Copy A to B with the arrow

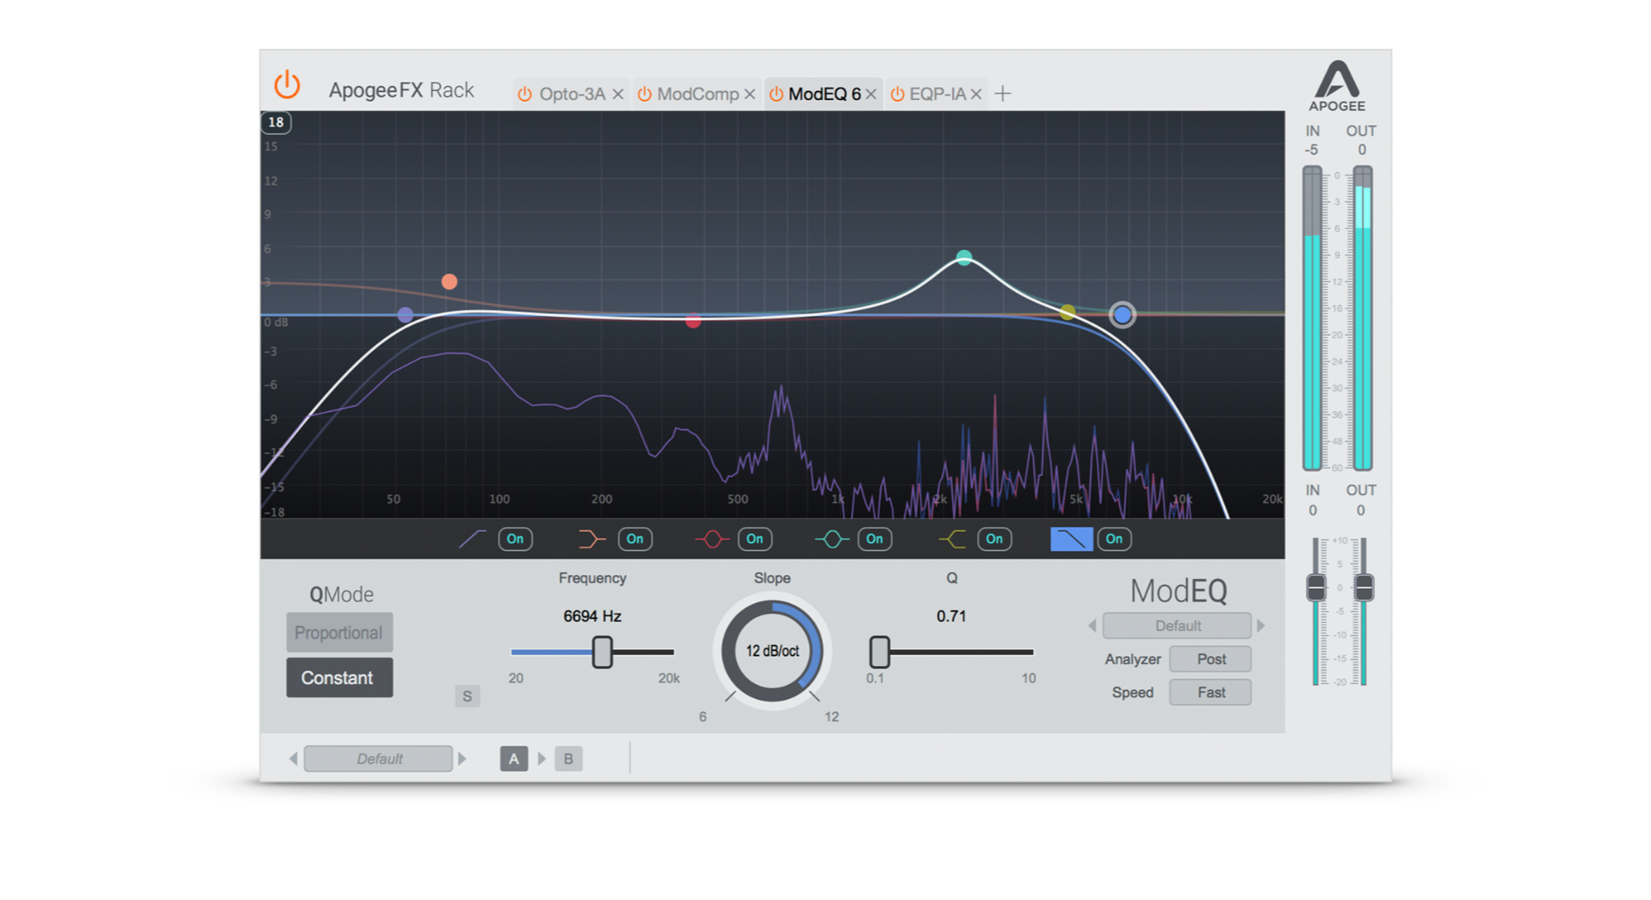(x=542, y=758)
